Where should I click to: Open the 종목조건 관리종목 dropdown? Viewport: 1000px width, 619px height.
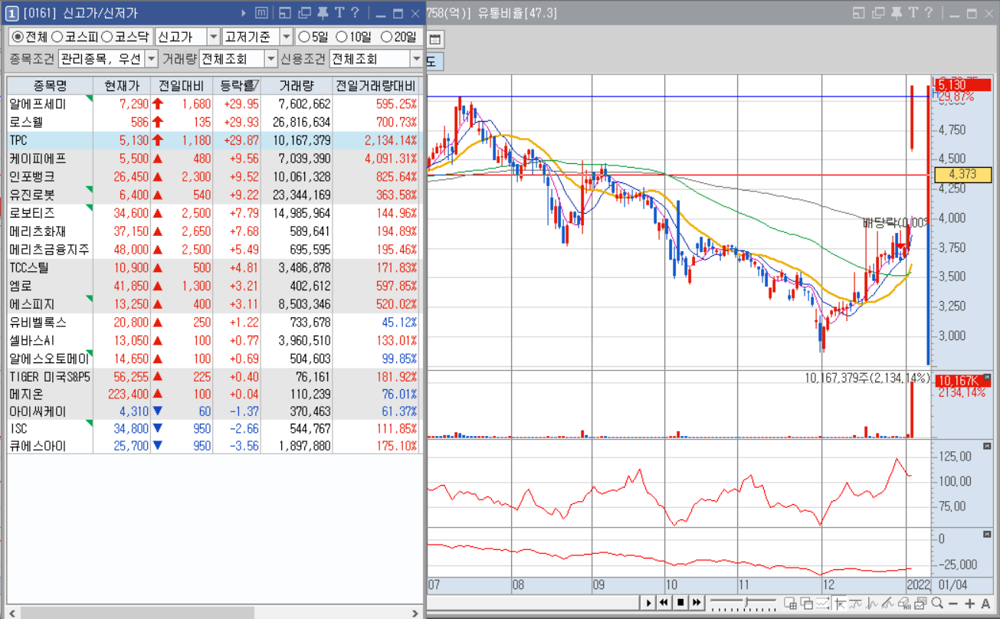tap(151, 58)
